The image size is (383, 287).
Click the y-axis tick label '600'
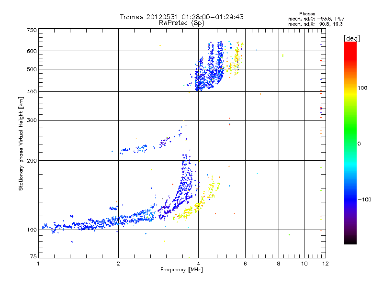pos(32,51)
